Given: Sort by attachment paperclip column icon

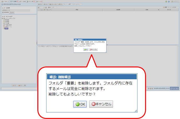Looking at the screenshot, I should [x=50, y=10].
